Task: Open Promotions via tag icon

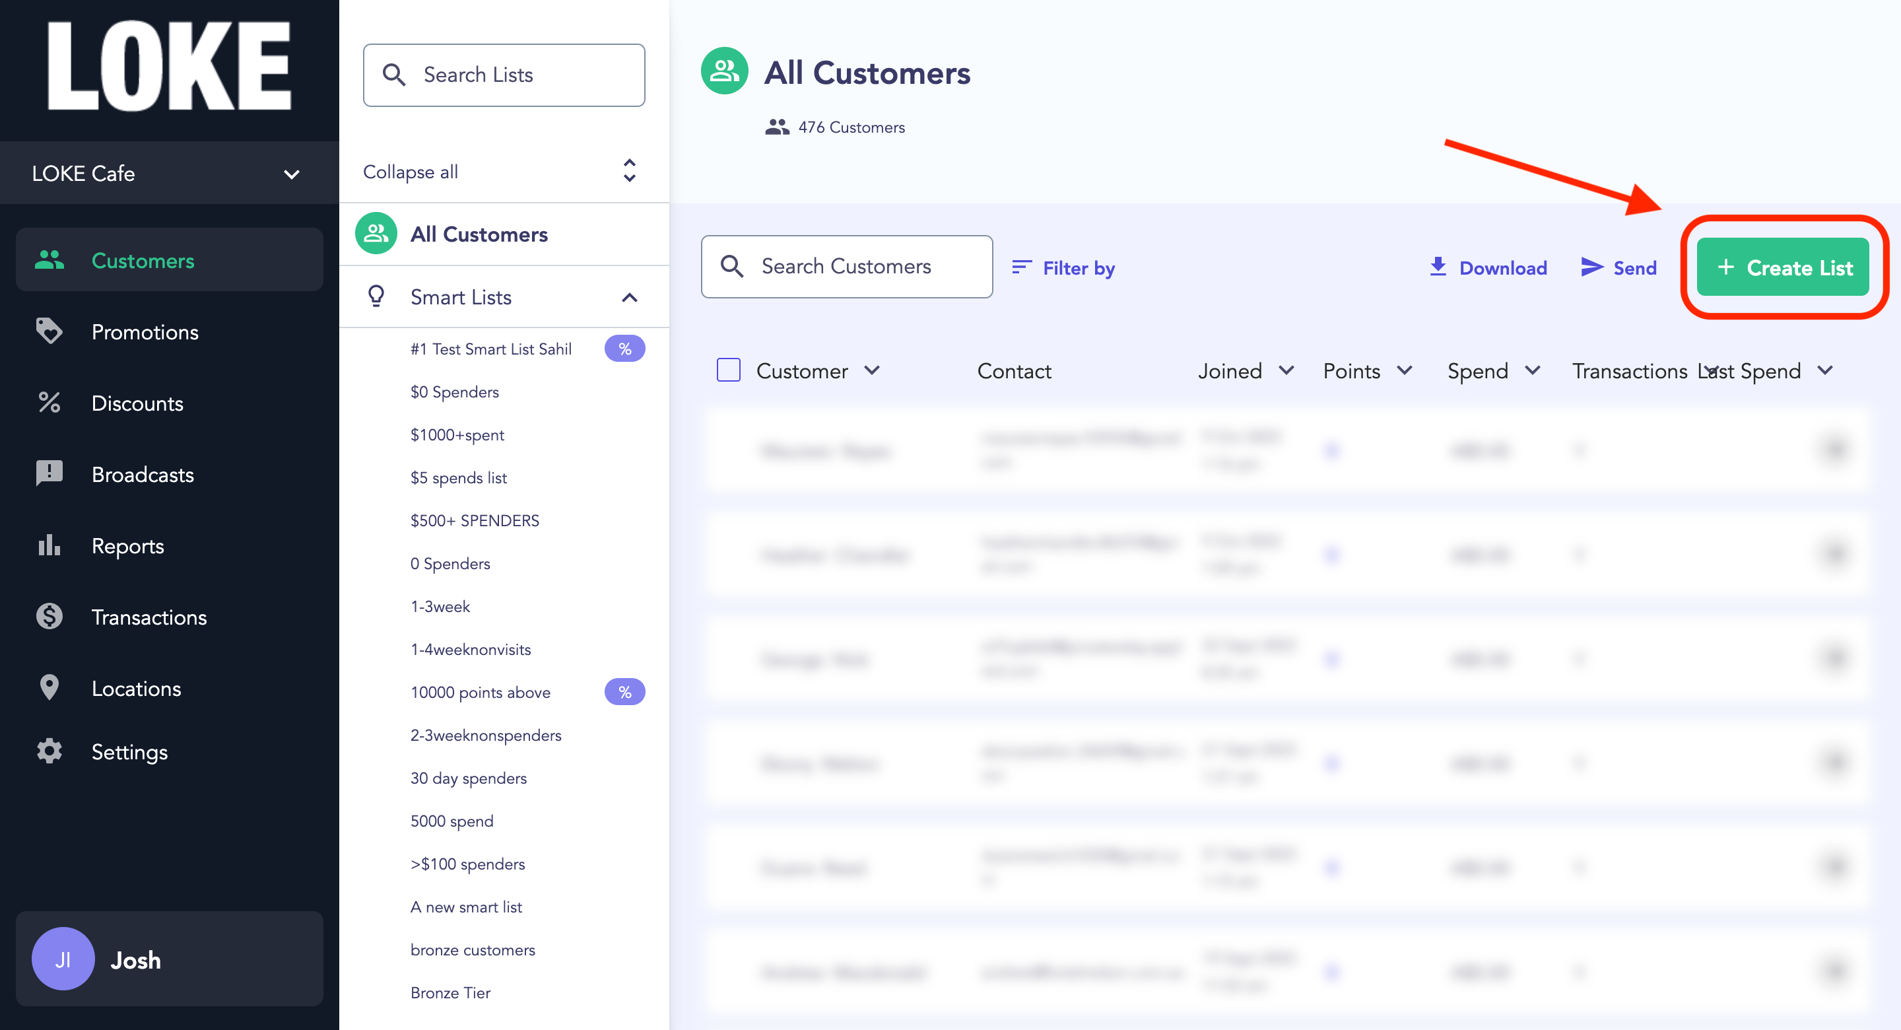Action: pyautogui.click(x=50, y=331)
